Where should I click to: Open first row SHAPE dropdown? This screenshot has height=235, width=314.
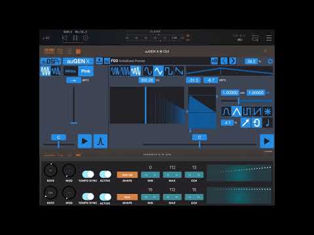pyautogui.click(x=128, y=175)
